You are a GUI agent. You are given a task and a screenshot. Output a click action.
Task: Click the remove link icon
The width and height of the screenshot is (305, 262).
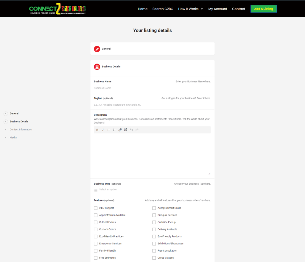[126, 130]
